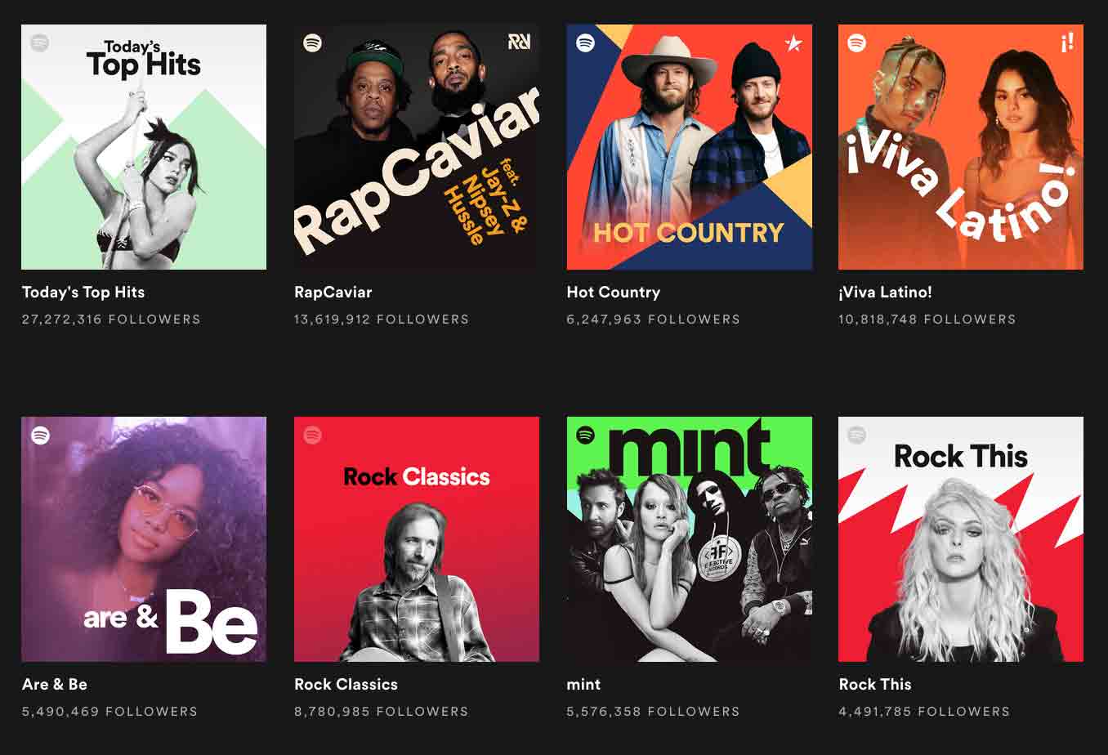This screenshot has height=755, width=1108.
Task: Click the Spotify logo on mint cover
Action: pyautogui.click(x=584, y=435)
